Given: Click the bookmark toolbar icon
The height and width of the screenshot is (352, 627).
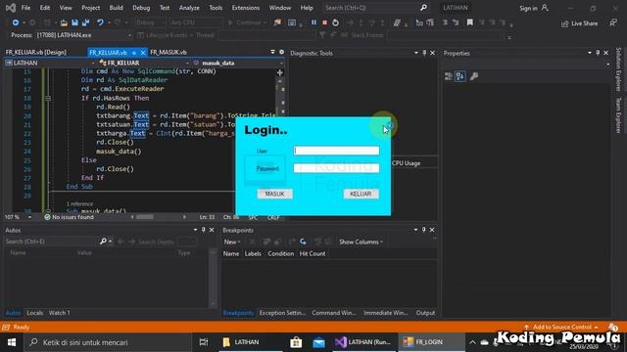Looking at the screenshot, I should pyautogui.click(x=470, y=22).
